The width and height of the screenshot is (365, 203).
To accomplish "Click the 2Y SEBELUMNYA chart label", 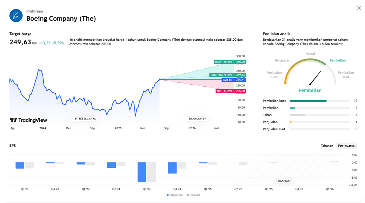I will click(x=85, y=119).
